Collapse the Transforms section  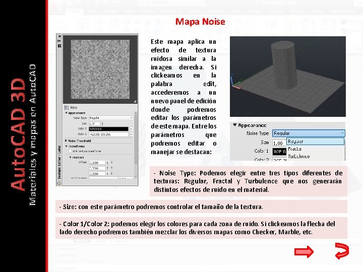[66, 146]
